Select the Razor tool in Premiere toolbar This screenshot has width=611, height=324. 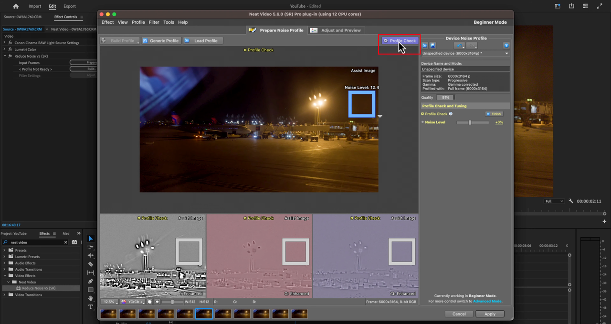click(x=91, y=264)
